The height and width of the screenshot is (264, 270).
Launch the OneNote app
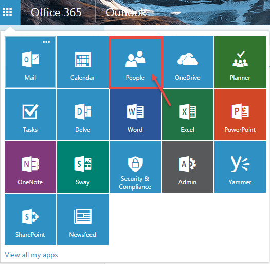tap(30, 167)
